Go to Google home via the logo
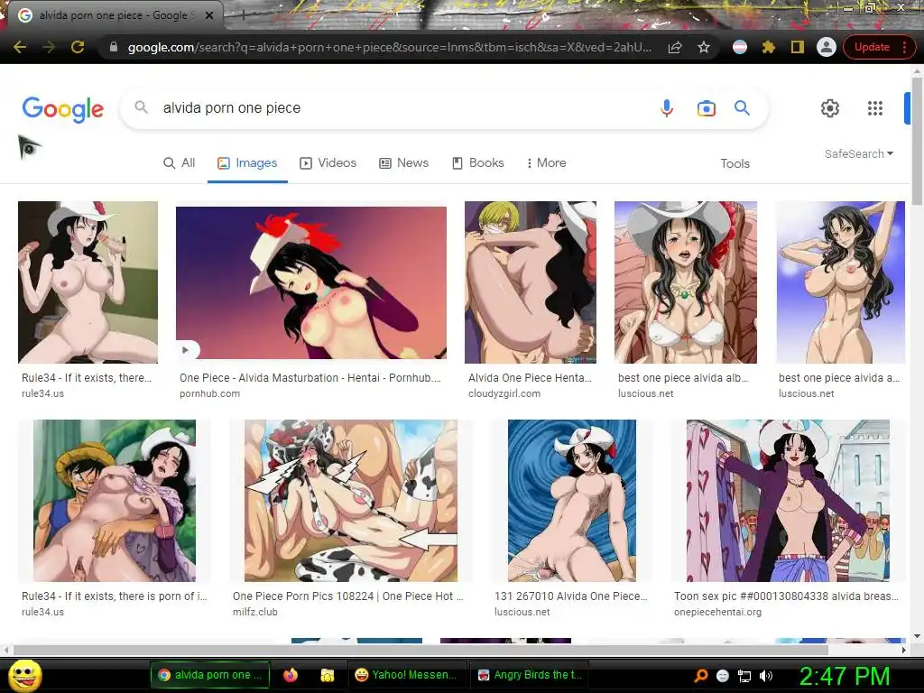Image resolution: width=924 pixels, height=693 pixels. point(63,109)
